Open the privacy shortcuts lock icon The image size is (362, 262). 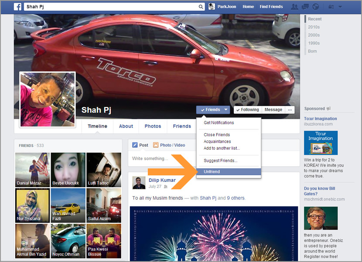[330, 7]
